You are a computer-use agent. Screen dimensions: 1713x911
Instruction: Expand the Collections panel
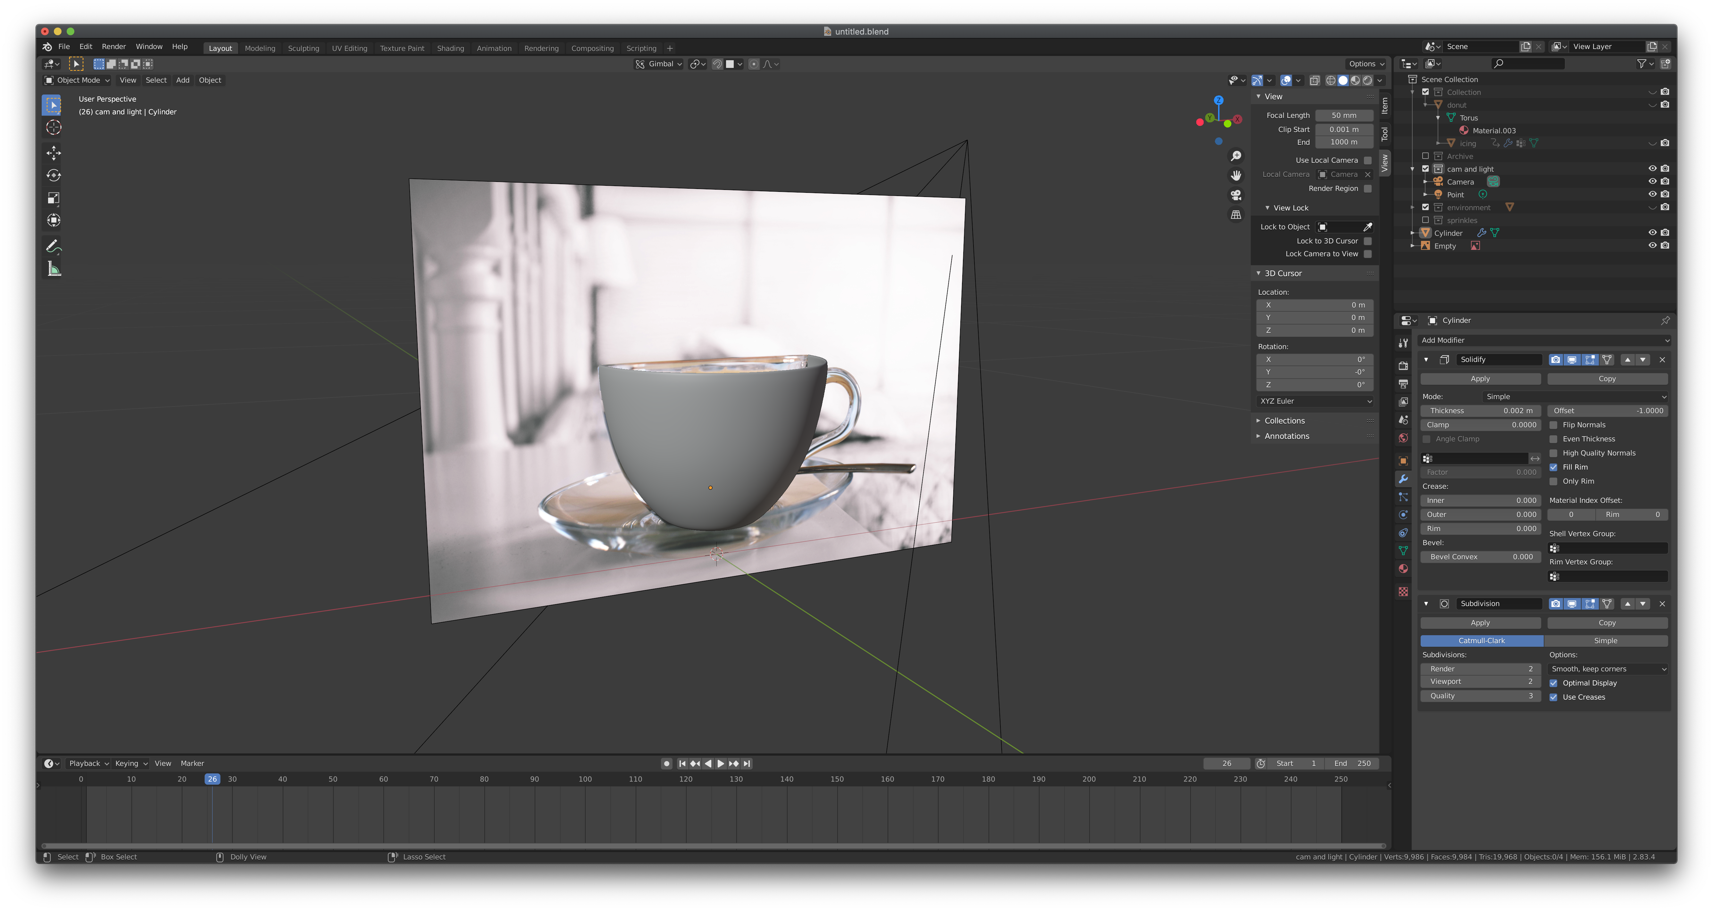(x=1284, y=421)
